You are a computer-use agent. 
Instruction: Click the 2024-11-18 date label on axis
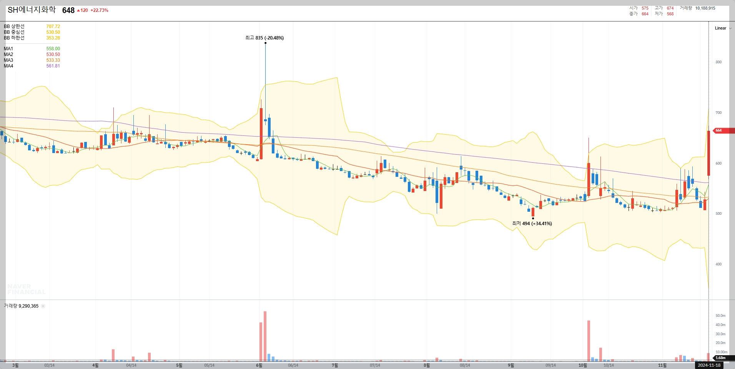pyautogui.click(x=709, y=365)
